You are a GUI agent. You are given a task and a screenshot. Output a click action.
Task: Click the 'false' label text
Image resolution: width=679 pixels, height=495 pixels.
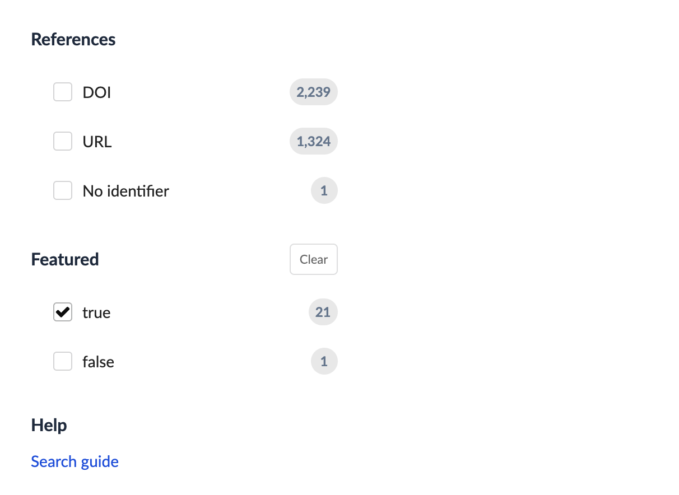98,362
